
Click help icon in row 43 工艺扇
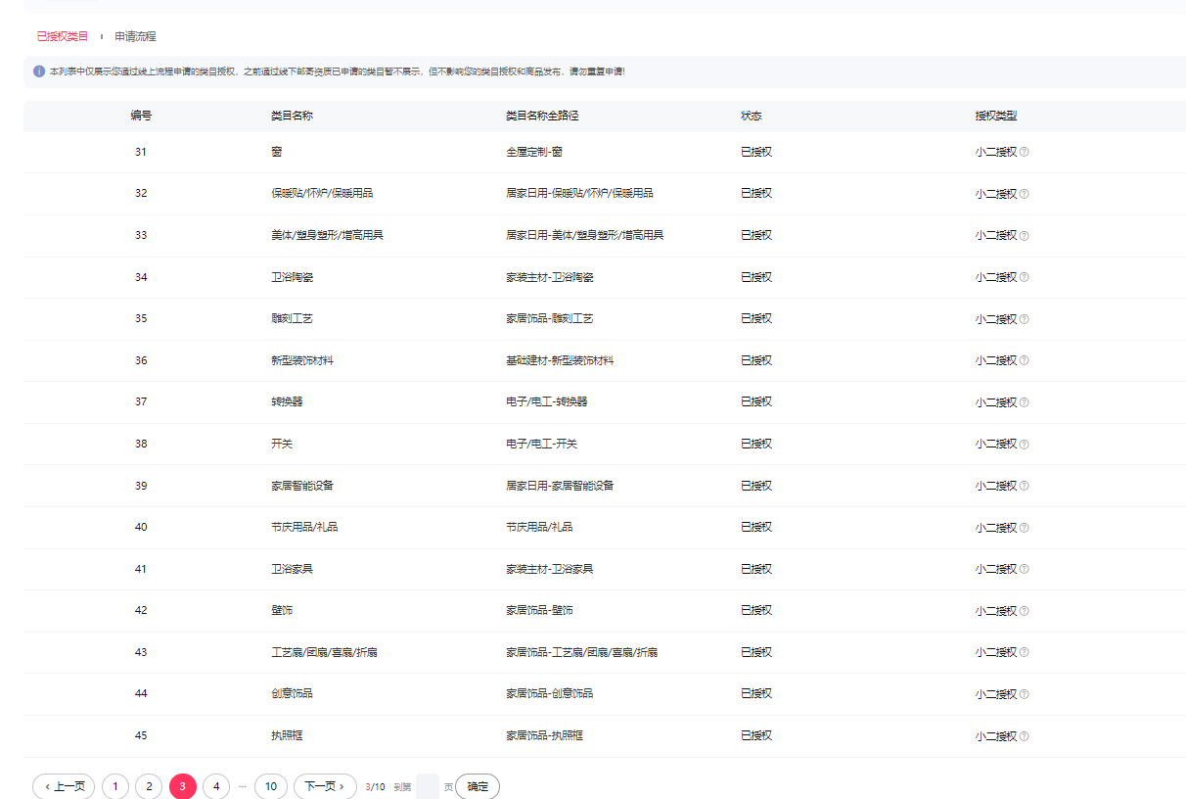click(1025, 653)
